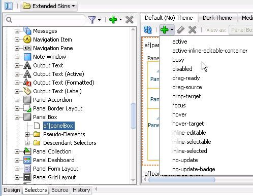Viewport: 253px width, 196px height.
Task: Expand the Descendant Selectors folder
Action: [27, 143]
